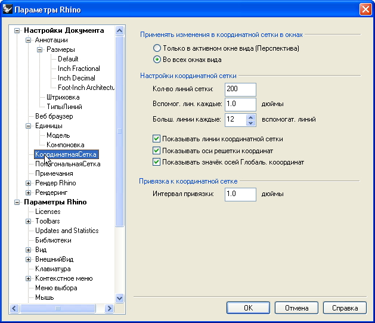Open the ПолигональнаяСетка page
Screen dimensions: 375x323
pyautogui.click(x=68, y=164)
